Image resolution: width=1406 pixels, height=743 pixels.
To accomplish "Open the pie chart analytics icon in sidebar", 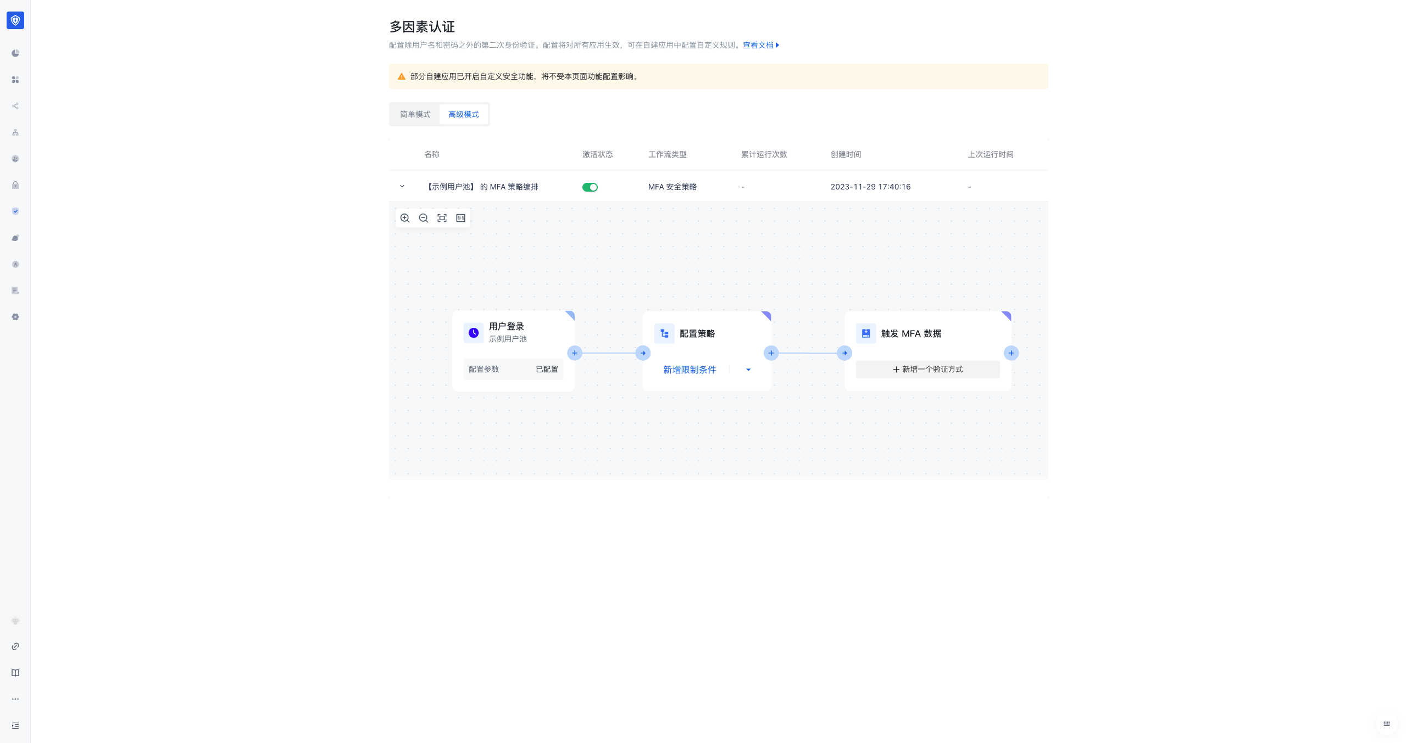I will pos(15,53).
